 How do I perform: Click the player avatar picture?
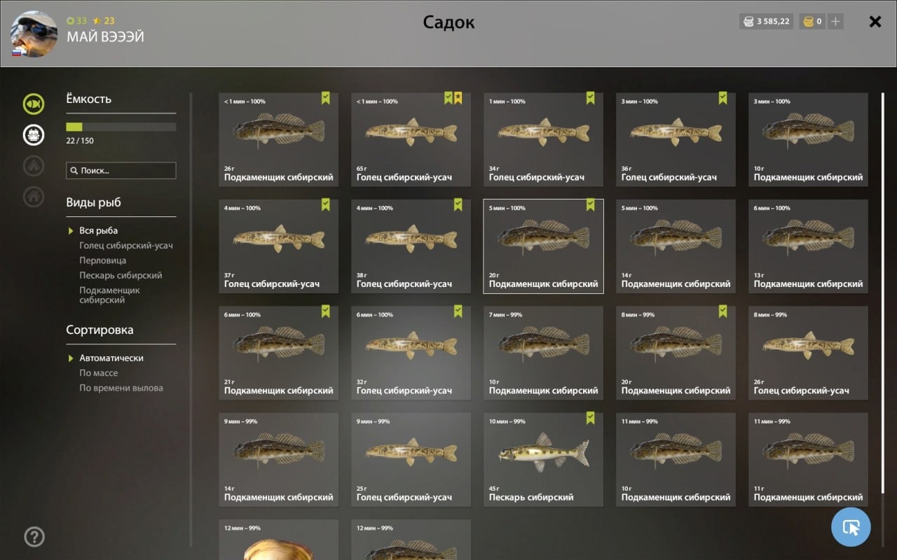34,34
